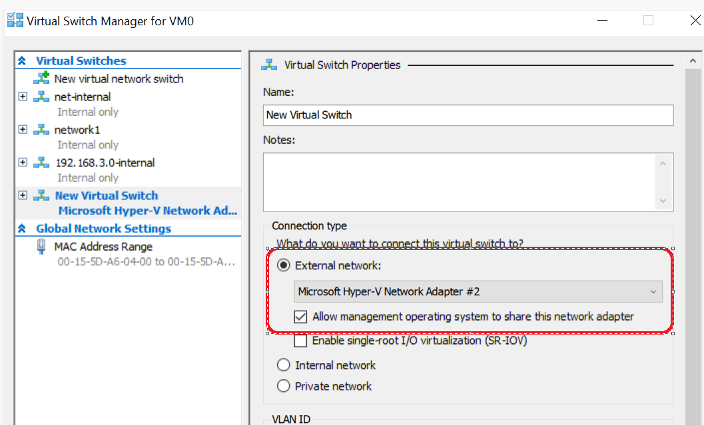Select New virtual network switch item

119,79
